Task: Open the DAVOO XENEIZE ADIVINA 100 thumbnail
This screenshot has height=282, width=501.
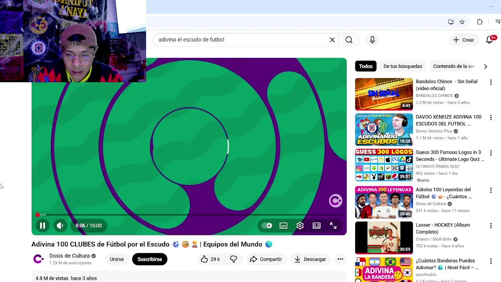Action: click(x=384, y=130)
